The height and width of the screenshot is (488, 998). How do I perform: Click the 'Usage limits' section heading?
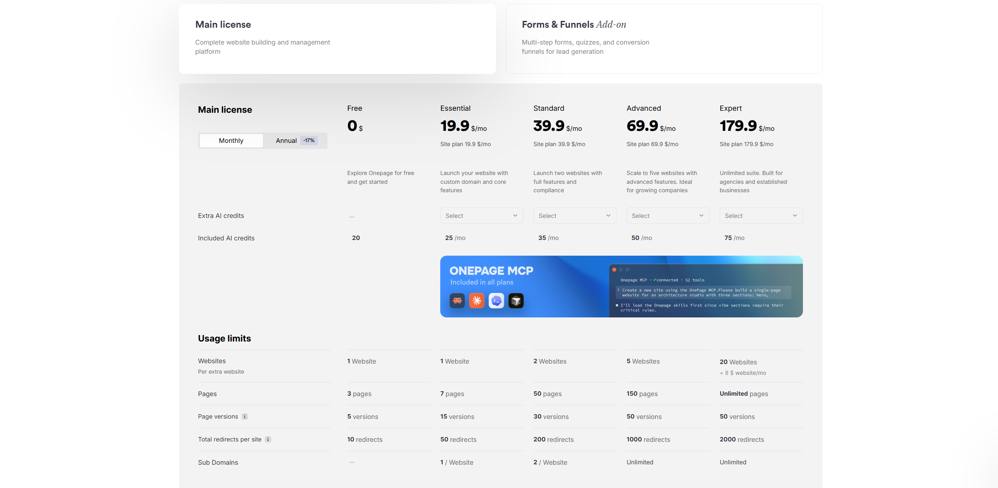click(224, 338)
